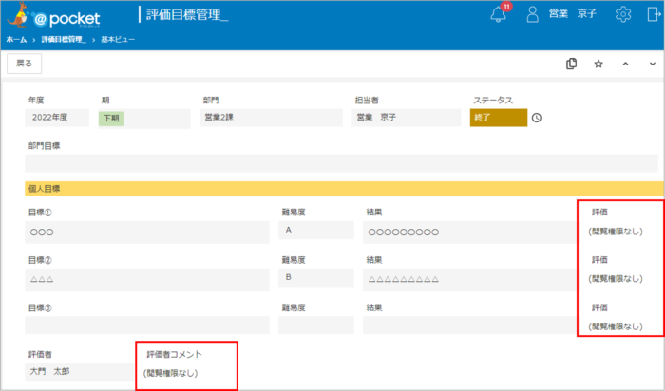Mark record as favorite with star icon
The width and height of the screenshot is (665, 391).
[x=598, y=64]
